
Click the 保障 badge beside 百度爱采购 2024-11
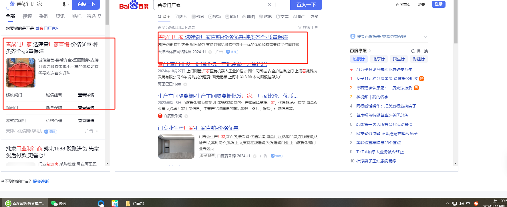pos(277,156)
